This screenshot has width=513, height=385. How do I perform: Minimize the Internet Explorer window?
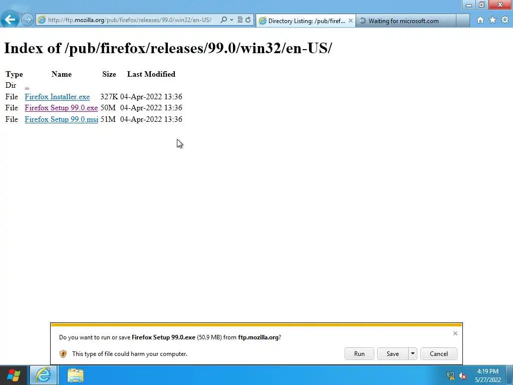tap(469, 5)
